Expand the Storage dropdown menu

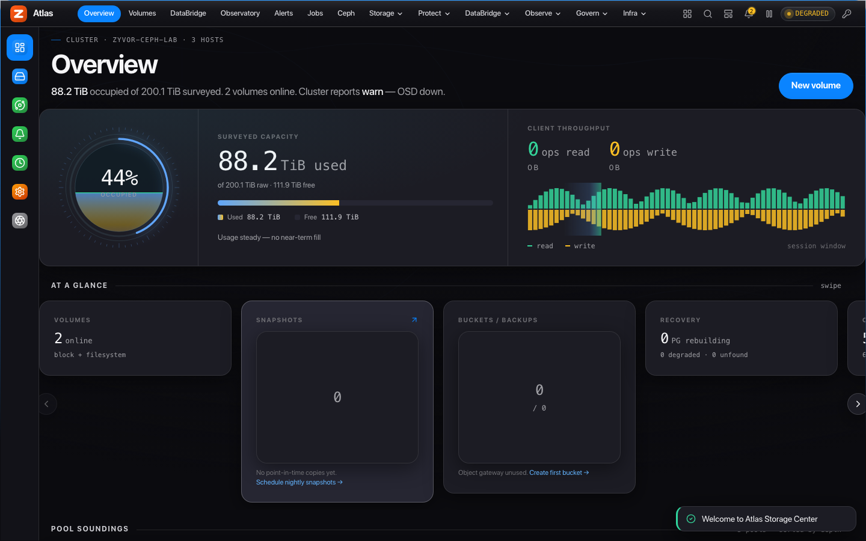pos(385,13)
